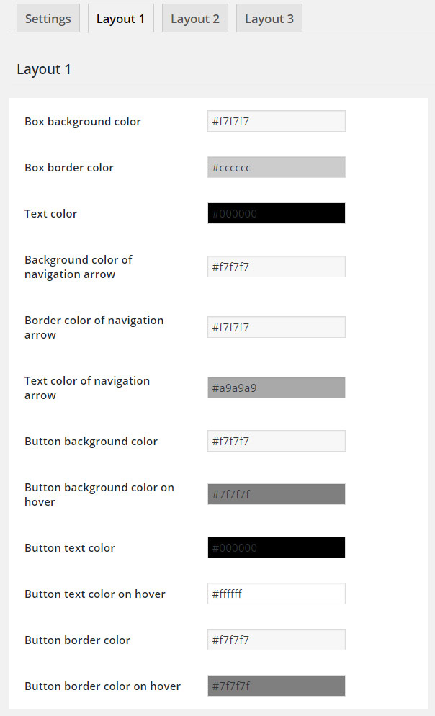435x716 pixels.
Task: Pick the Box border color swatch
Action: [277, 167]
